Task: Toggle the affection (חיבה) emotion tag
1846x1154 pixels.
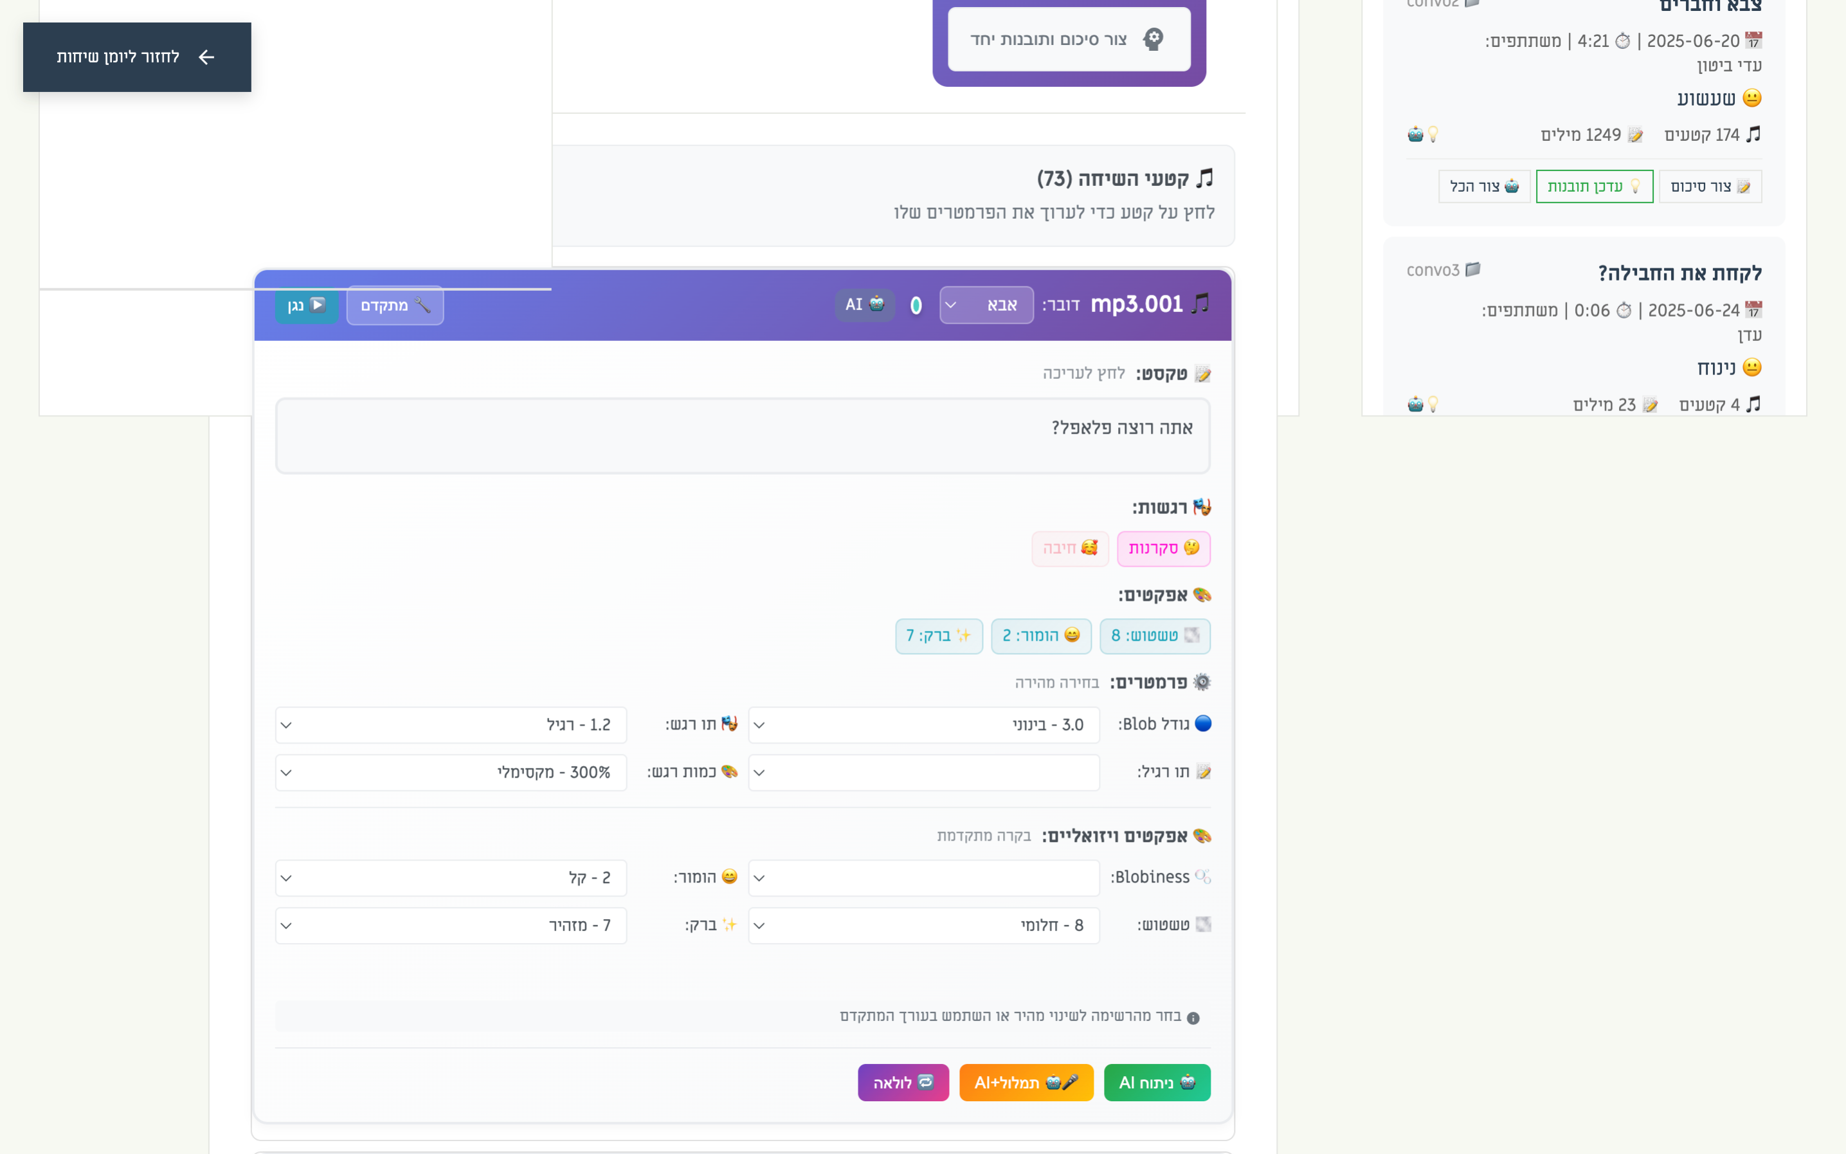Action: (1069, 548)
